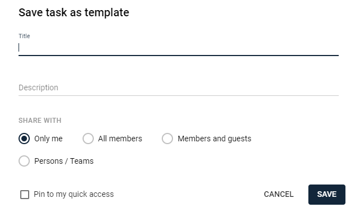The height and width of the screenshot is (212, 355).
Task: Click the filled dot of the selected share option
Action: 24,139
